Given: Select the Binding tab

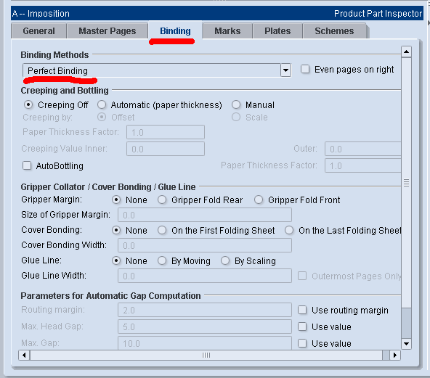Looking at the screenshot, I should coord(175,30).
